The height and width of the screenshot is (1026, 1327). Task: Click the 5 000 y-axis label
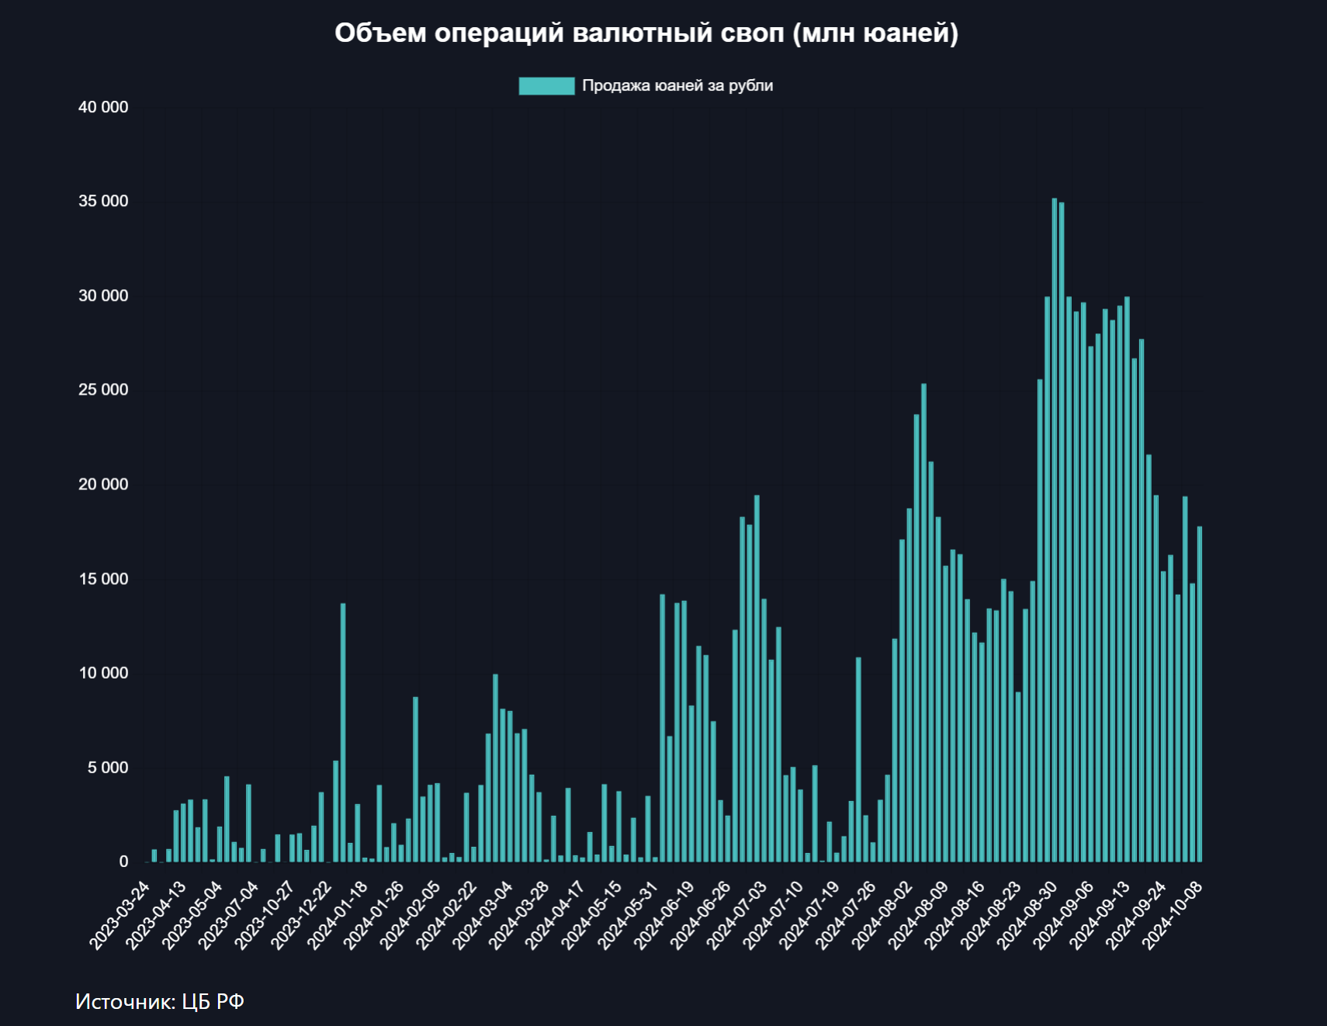click(x=108, y=768)
